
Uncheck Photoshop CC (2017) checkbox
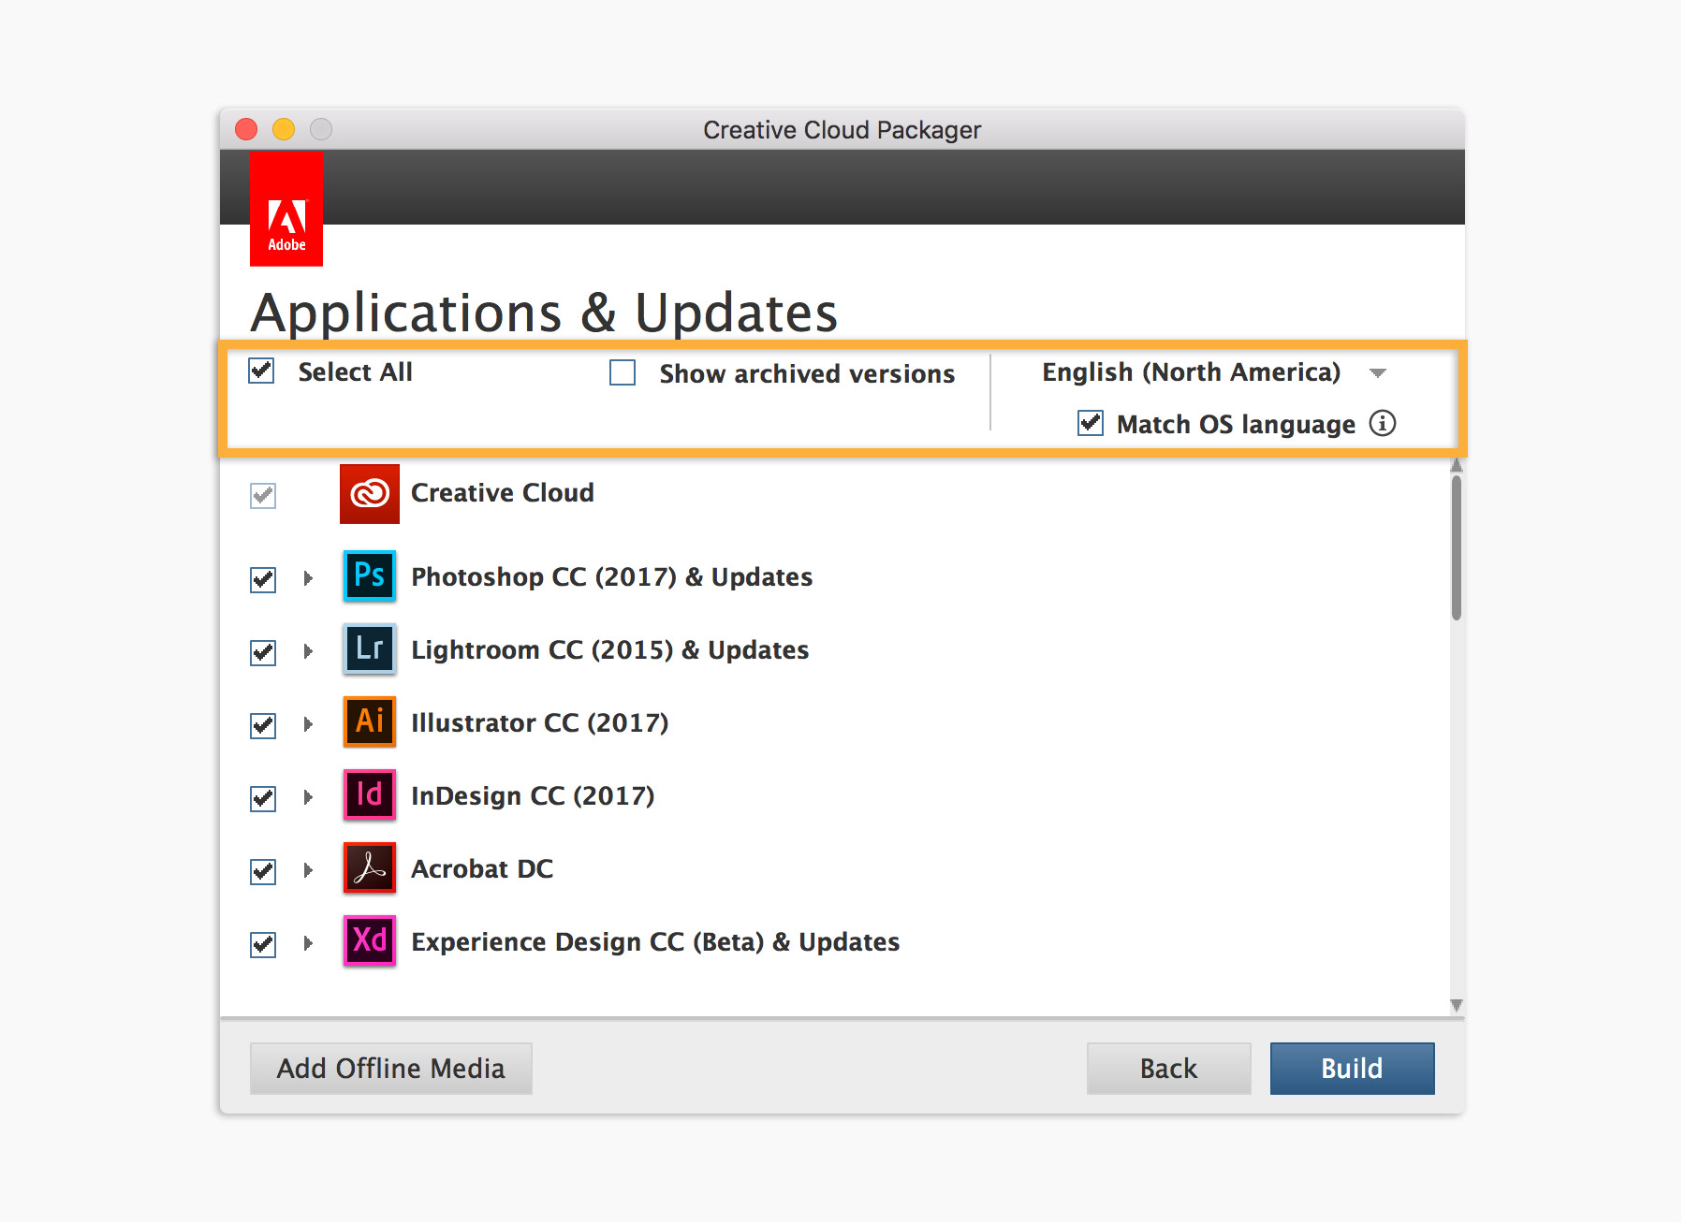pyautogui.click(x=263, y=579)
